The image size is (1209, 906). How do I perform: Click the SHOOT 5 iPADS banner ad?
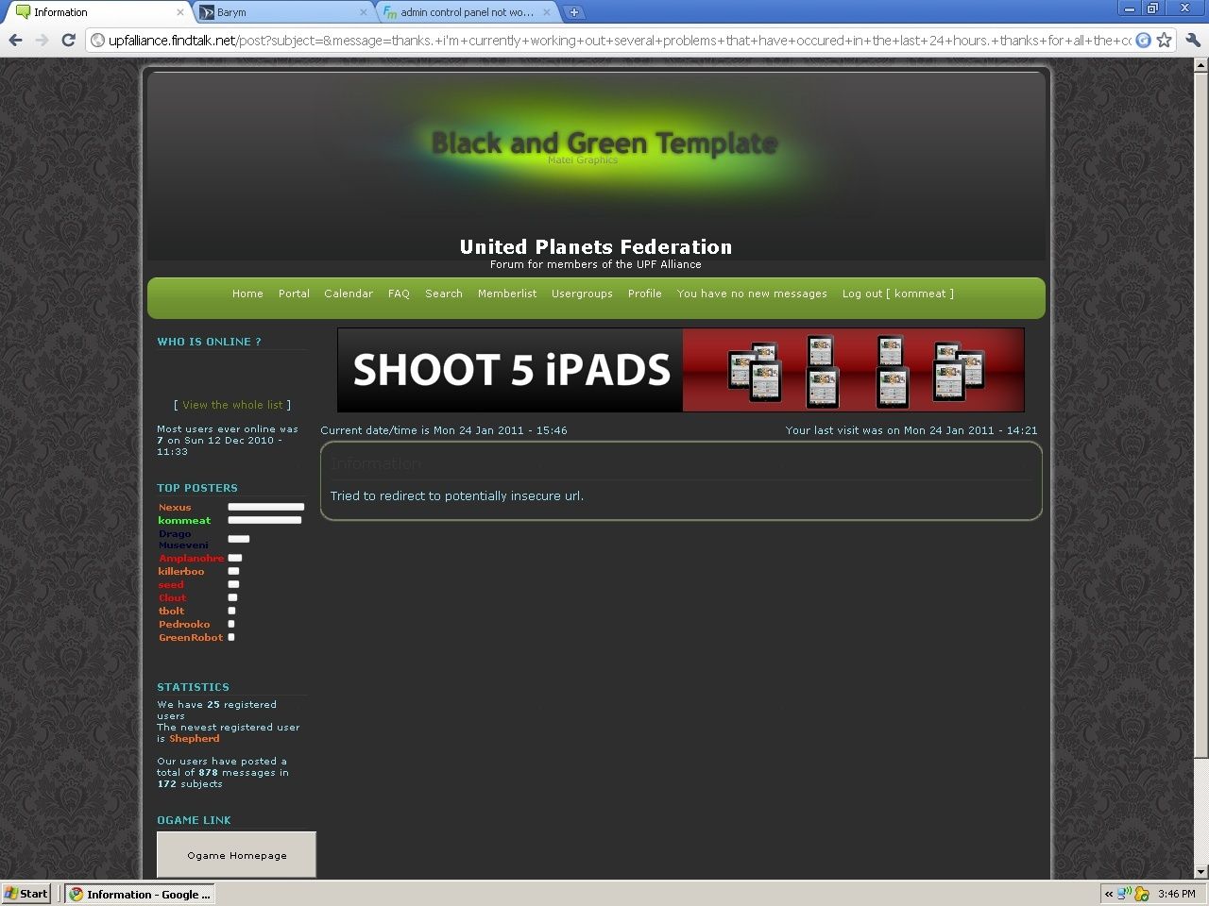click(x=681, y=370)
